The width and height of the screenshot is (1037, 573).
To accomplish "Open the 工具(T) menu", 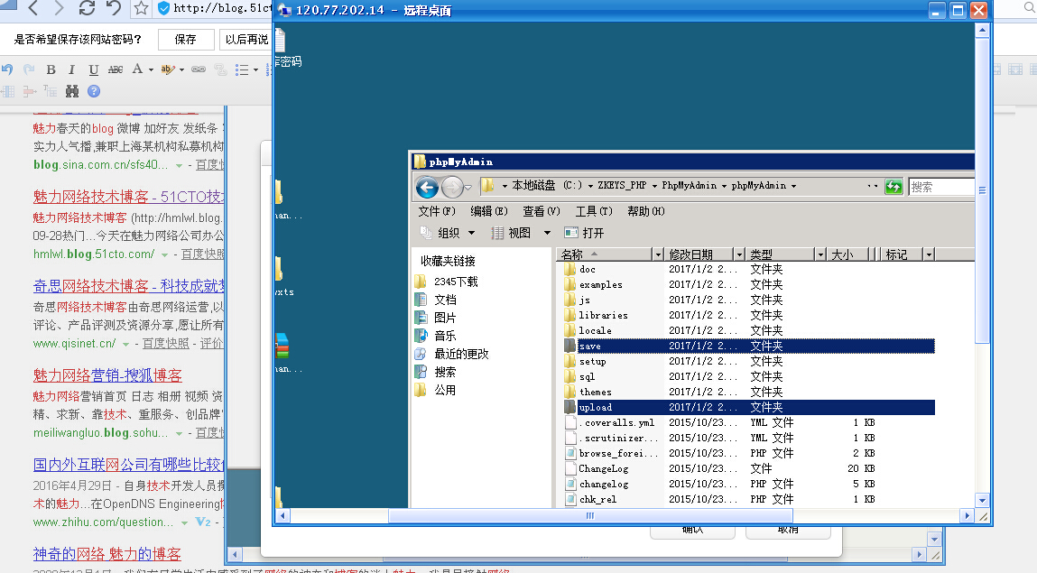I will click(593, 211).
